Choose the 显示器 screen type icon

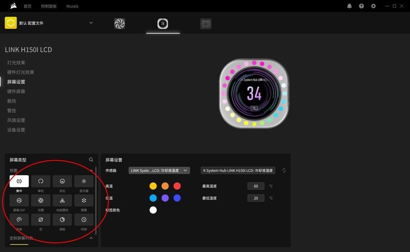tap(84, 181)
